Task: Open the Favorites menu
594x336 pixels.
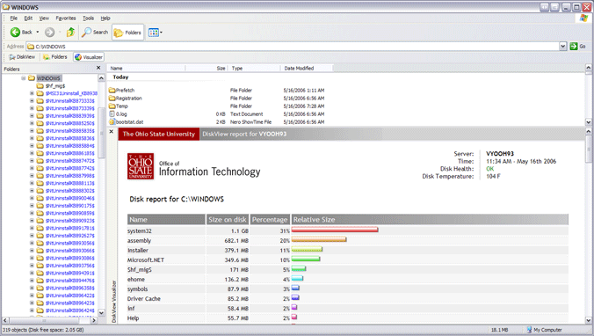Action: point(66,18)
